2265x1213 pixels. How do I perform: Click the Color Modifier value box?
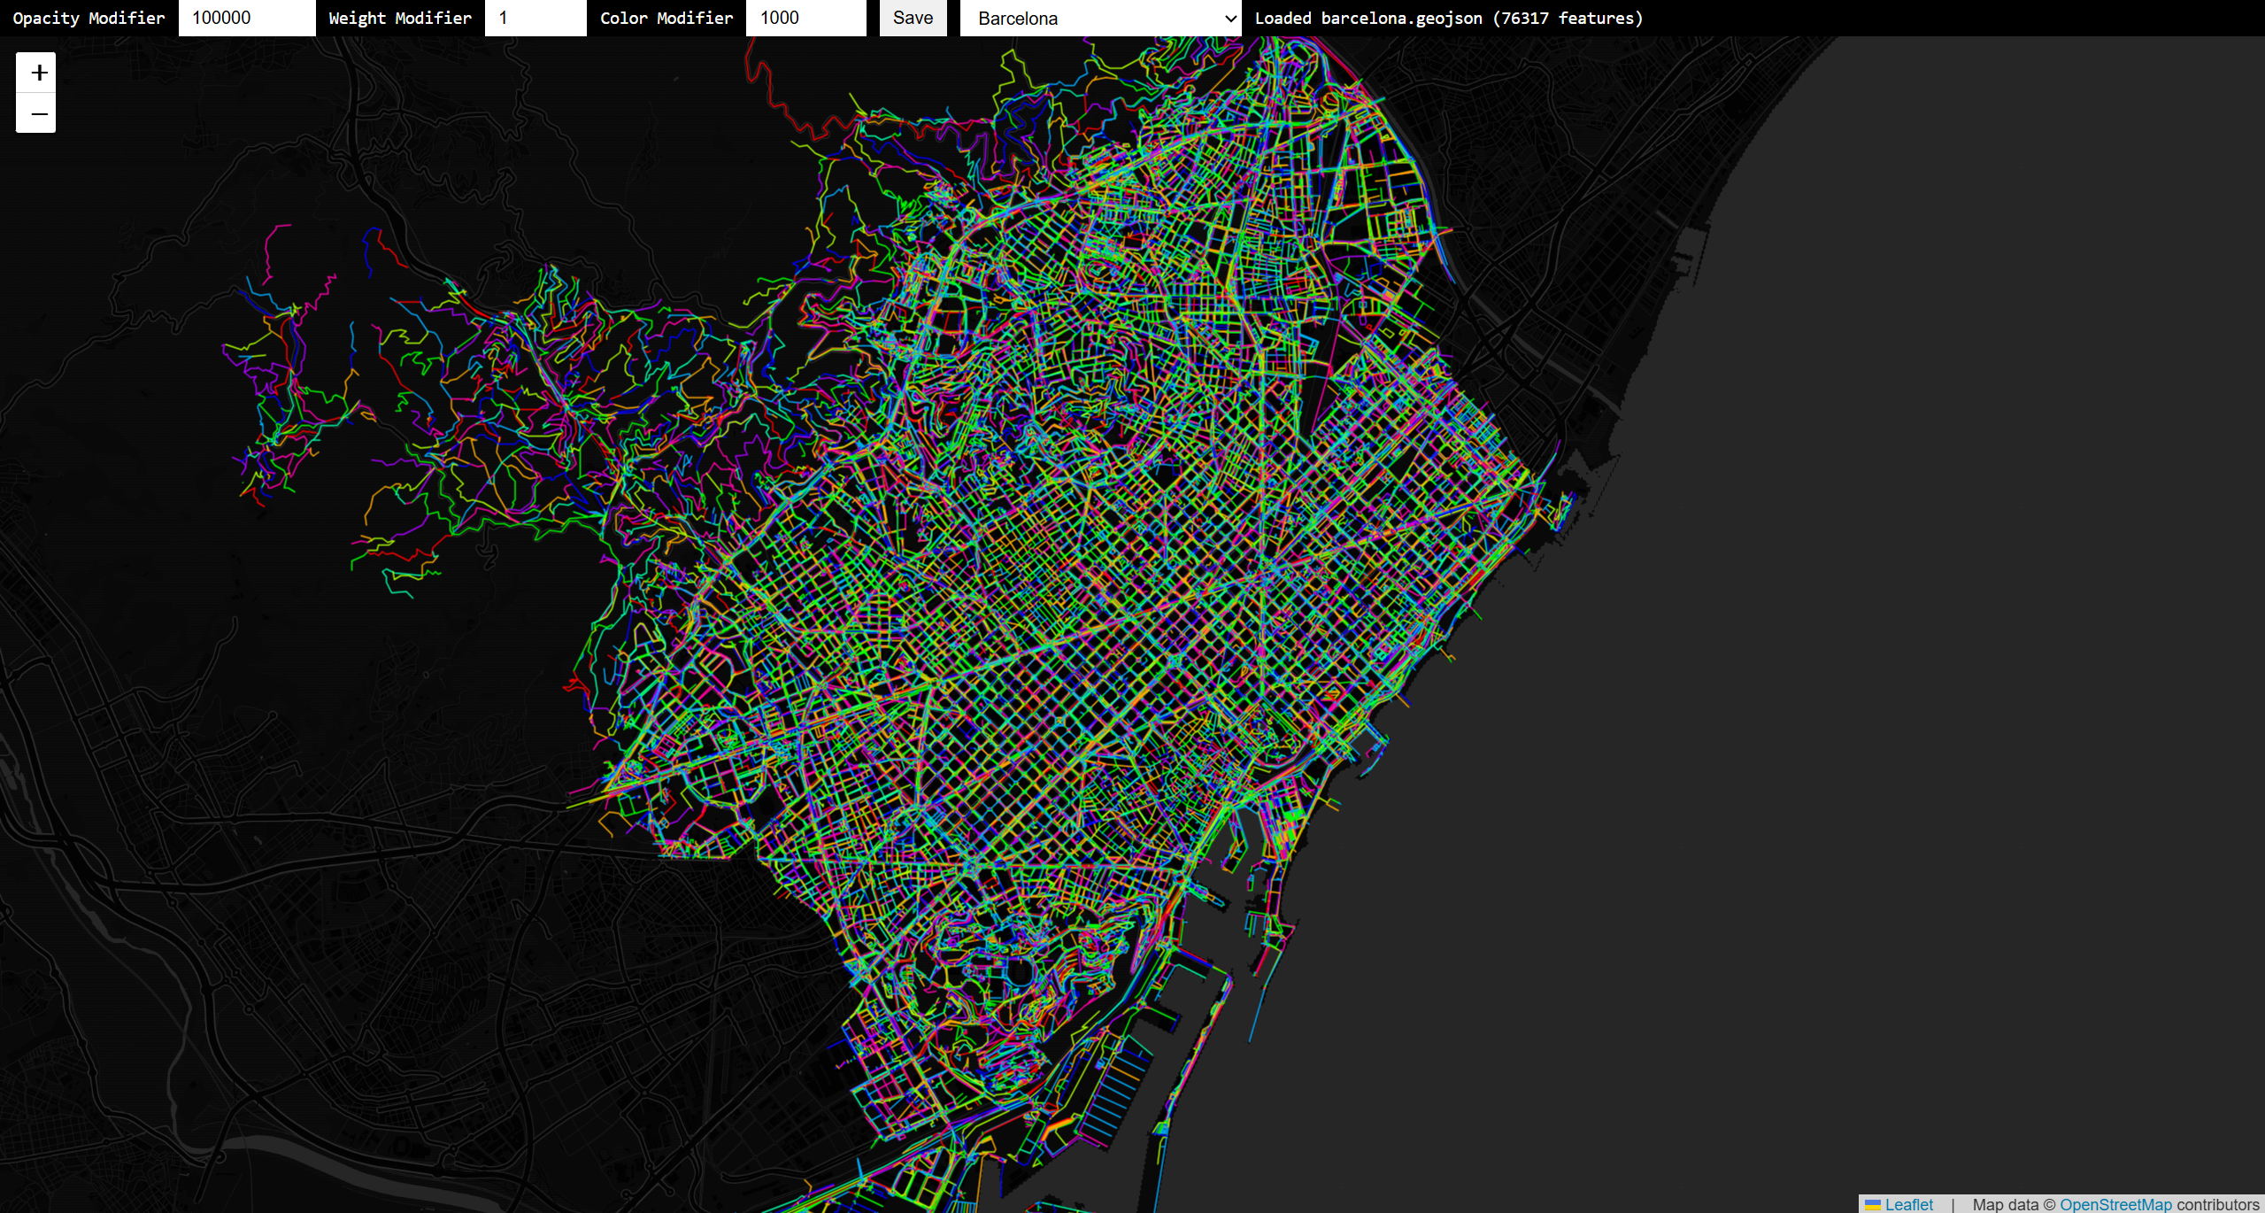(805, 18)
